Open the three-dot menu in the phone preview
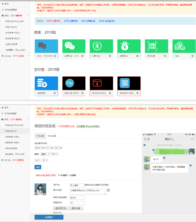Image resolution: width=196 pixels, height=222 pixels. 192,139
